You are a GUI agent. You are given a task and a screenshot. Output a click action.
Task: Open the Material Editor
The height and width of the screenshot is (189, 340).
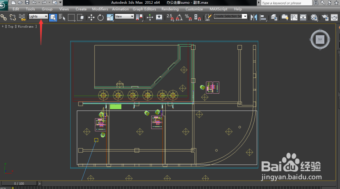(314, 17)
